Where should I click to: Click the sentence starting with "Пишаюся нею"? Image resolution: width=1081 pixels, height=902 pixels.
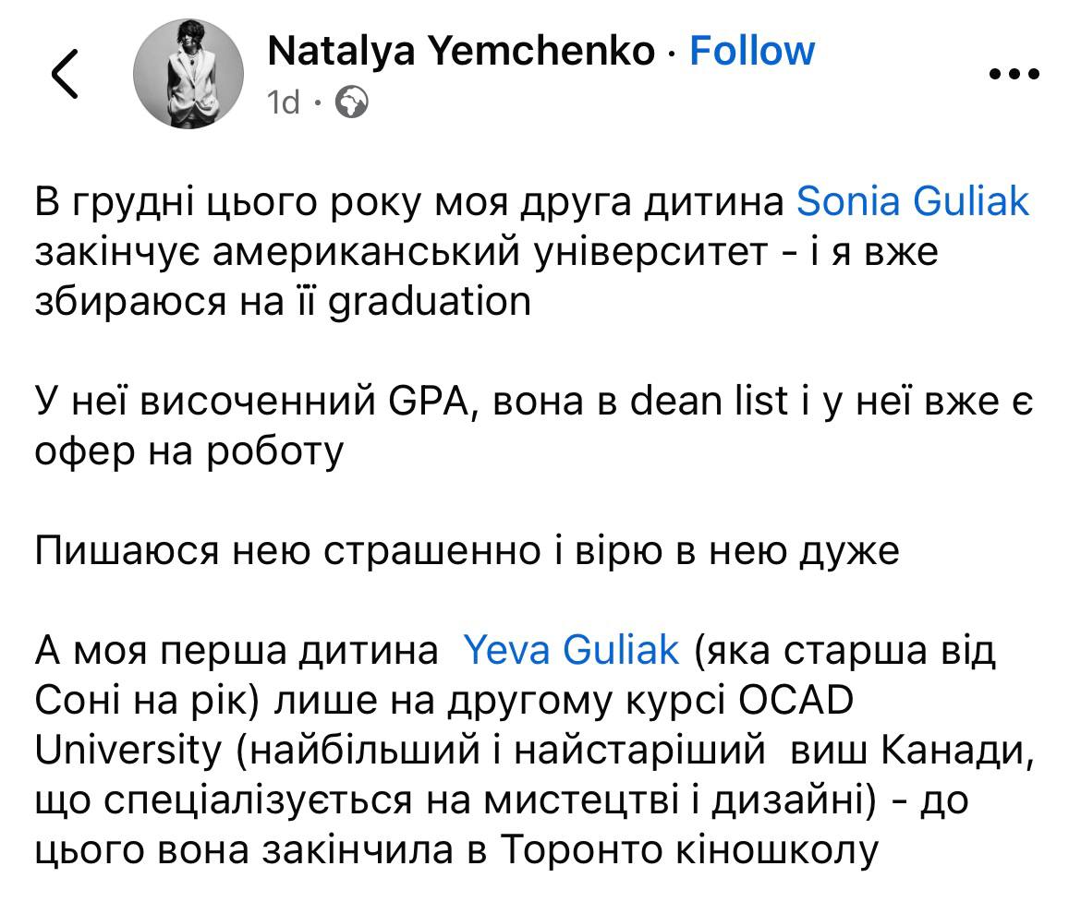467,551
